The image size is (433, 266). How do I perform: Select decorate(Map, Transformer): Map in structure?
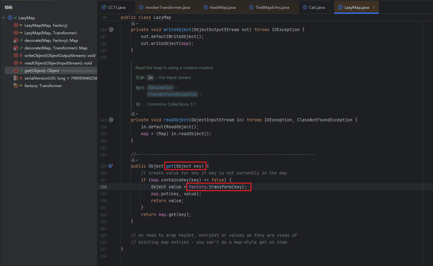(56, 48)
